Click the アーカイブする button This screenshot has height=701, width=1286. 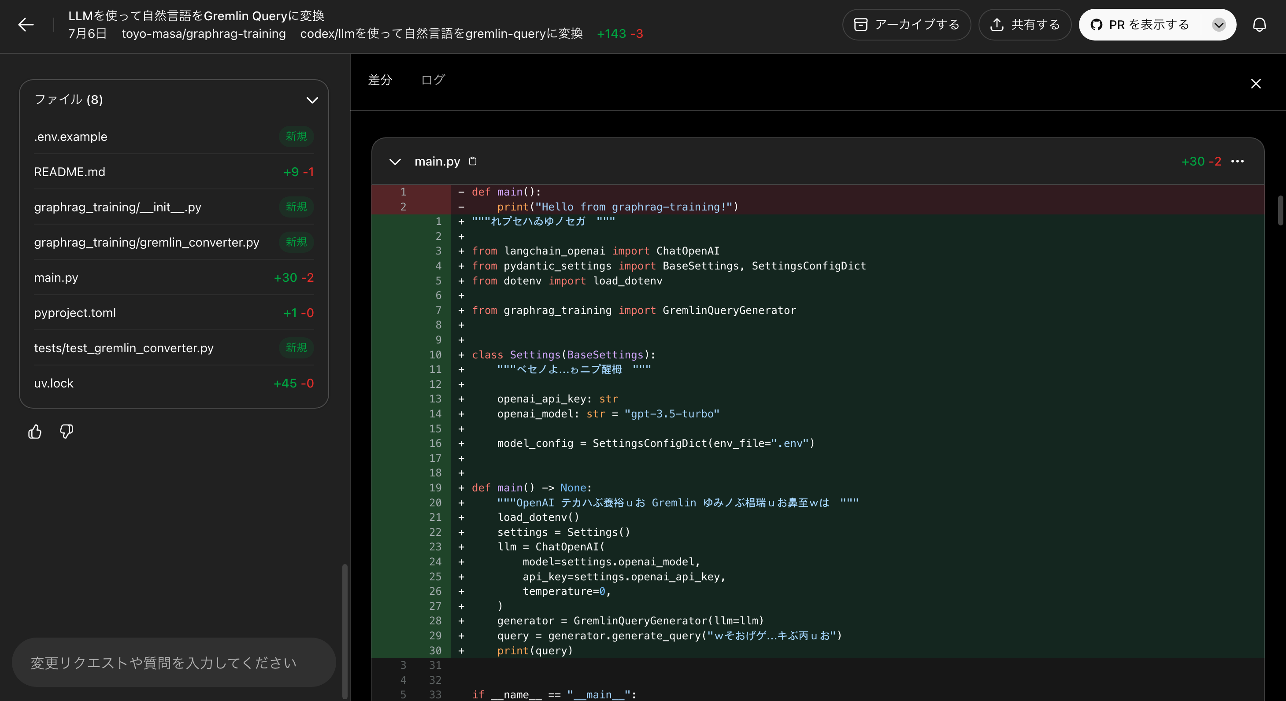pyautogui.click(x=906, y=24)
